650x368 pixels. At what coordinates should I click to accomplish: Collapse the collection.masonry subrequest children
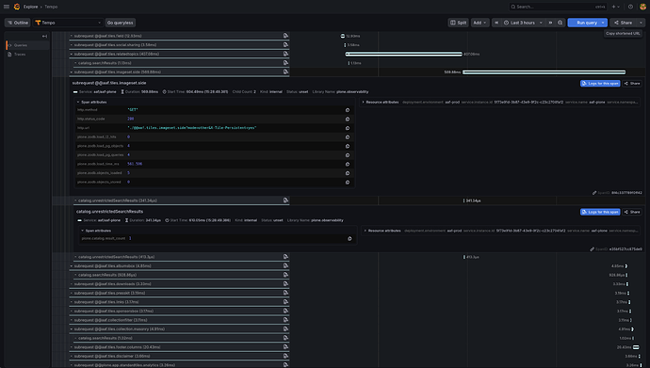pos(72,329)
